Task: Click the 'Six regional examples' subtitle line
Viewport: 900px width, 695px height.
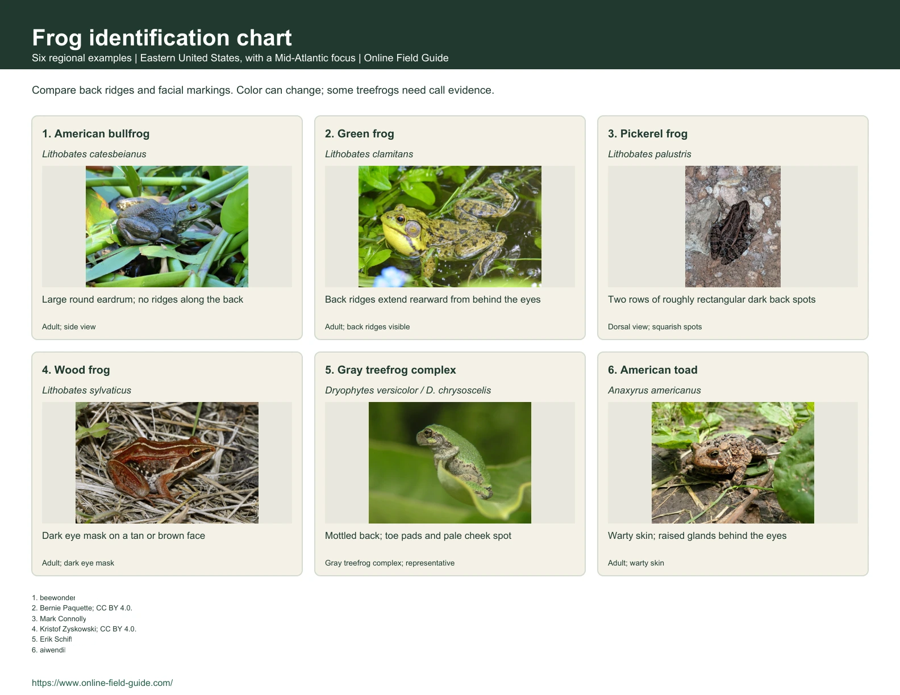Action: (240, 58)
